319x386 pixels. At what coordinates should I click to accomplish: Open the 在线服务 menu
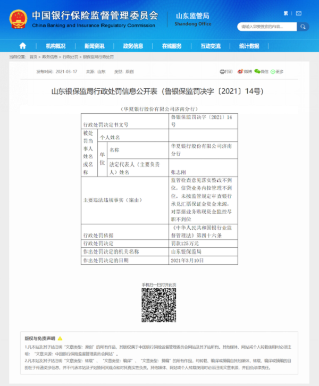click(x=172, y=46)
